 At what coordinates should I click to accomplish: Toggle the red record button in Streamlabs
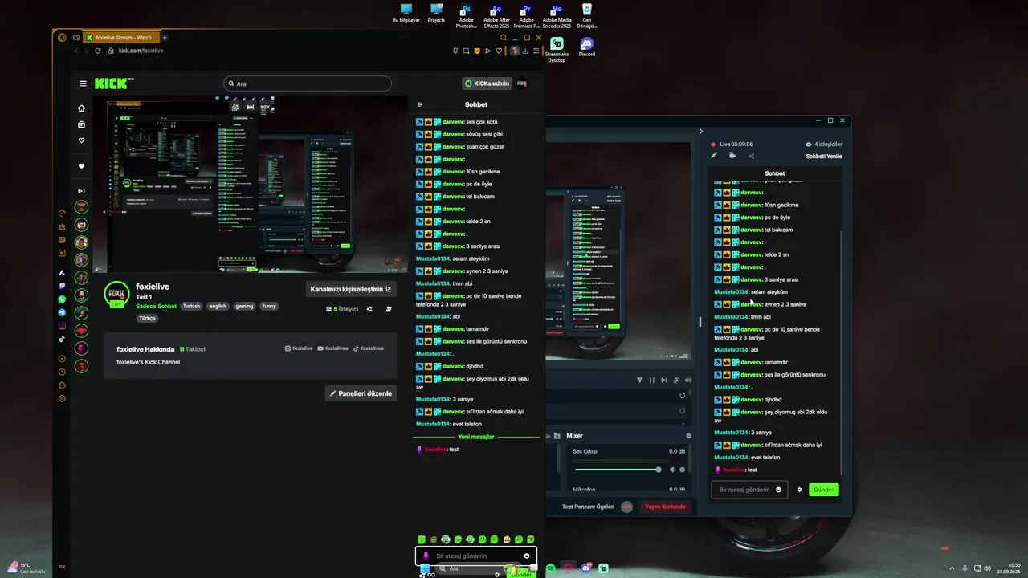tap(626, 507)
